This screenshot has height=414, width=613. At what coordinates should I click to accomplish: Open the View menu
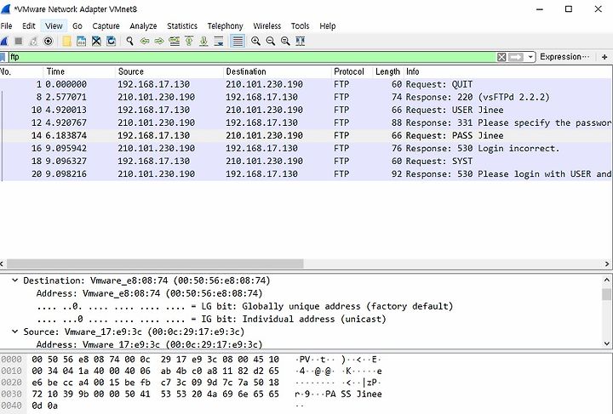point(54,26)
